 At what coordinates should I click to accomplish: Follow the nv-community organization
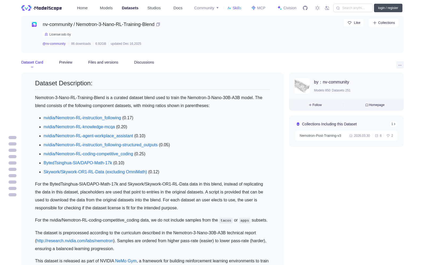coord(315,105)
